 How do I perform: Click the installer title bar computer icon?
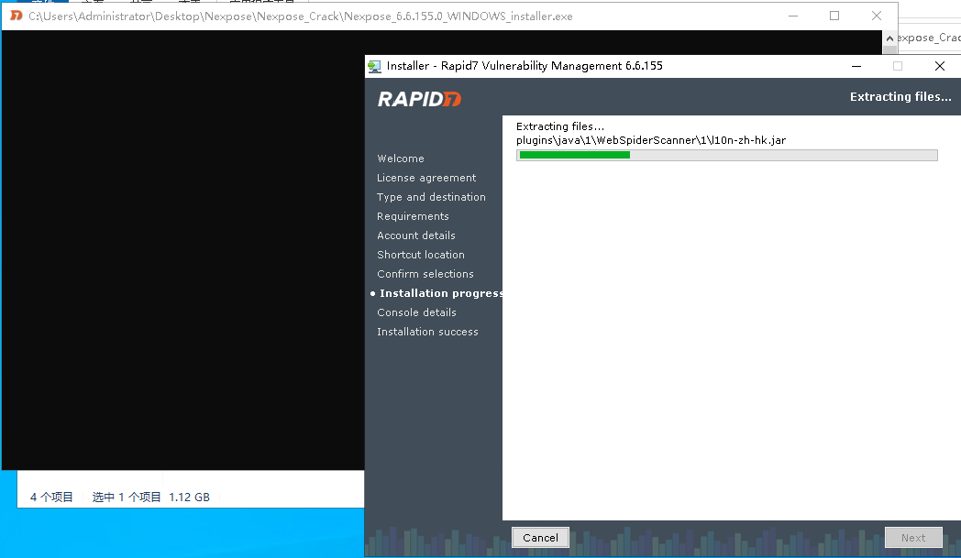click(374, 66)
